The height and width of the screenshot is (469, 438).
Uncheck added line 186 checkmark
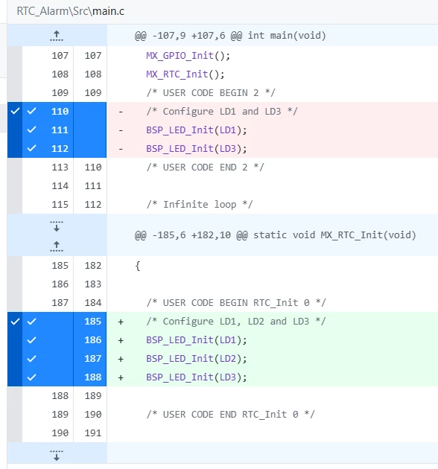click(x=31, y=339)
